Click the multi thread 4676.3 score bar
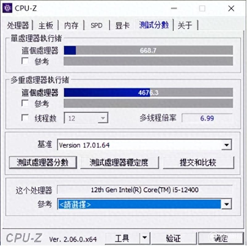Image resolution: width=247 pixels, height=246 pixels. coord(148,92)
